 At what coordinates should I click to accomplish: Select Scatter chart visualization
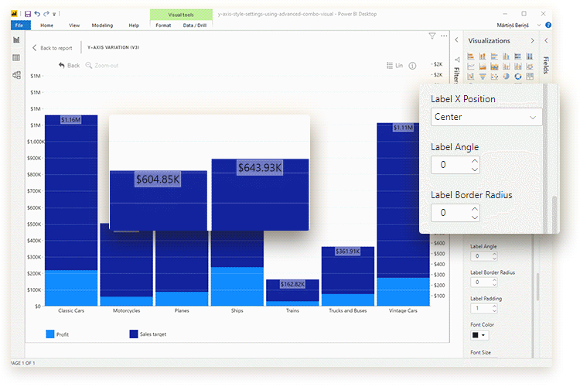click(x=494, y=77)
